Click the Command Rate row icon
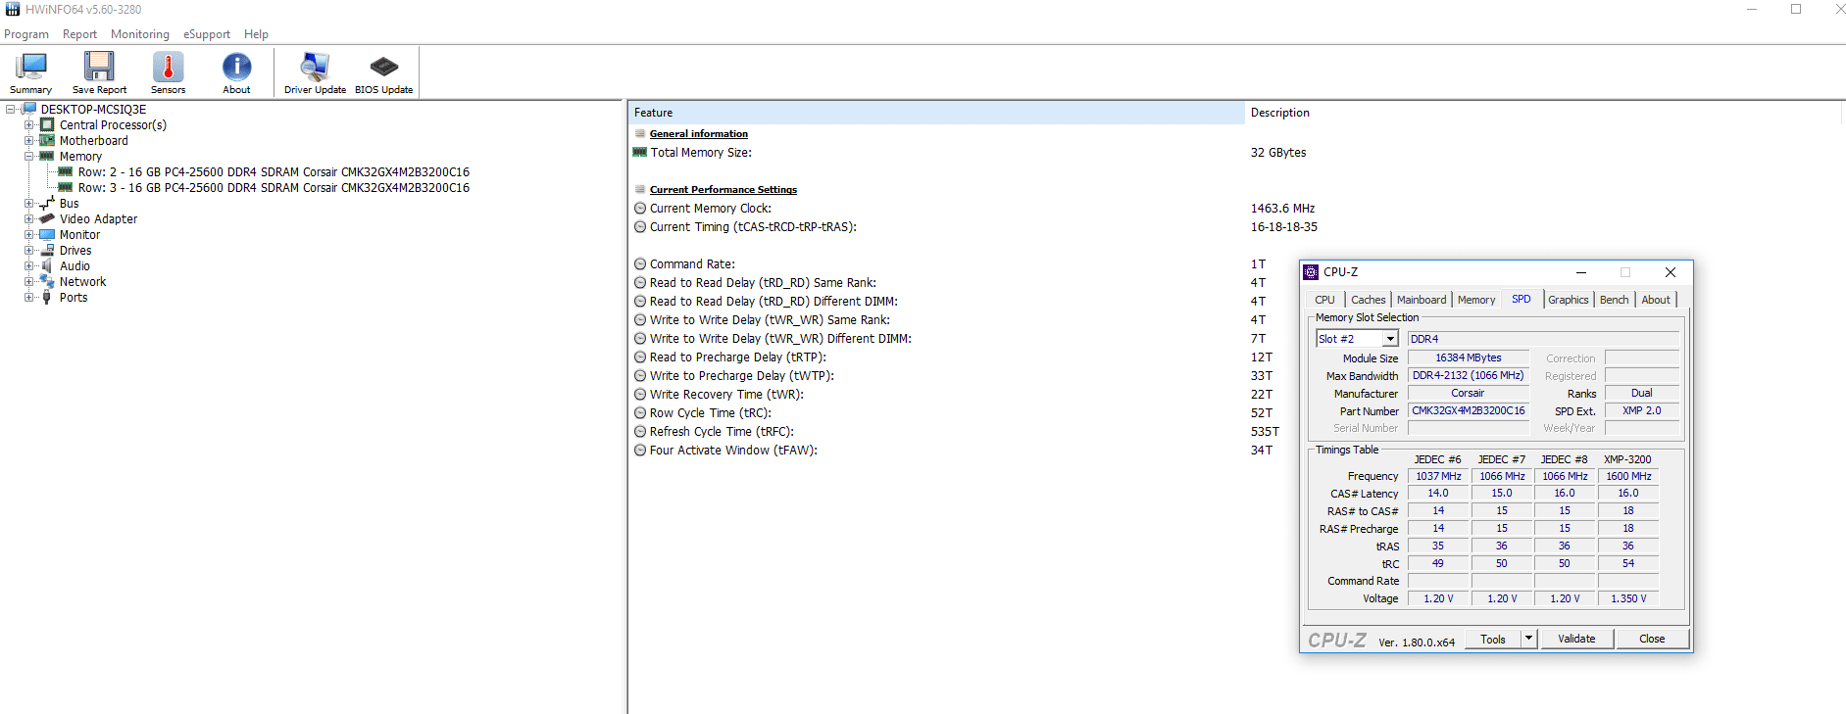The width and height of the screenshot is (1846, 714). (640, 264)
